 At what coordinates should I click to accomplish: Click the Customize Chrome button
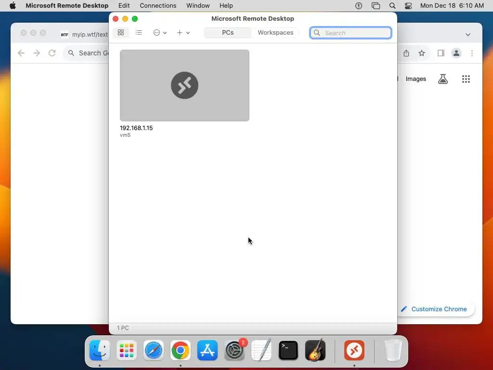click(436, 309)
